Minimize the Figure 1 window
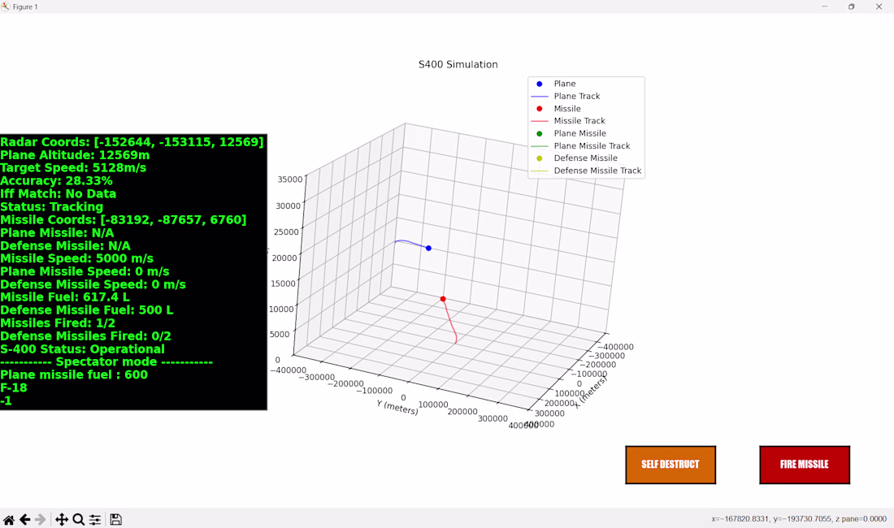Screen dimensions: 894x528 click(x=824, y=6)
